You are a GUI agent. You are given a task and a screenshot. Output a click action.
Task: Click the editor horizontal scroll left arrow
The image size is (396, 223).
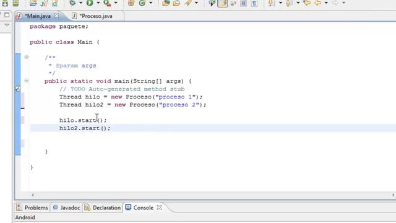[x=33, y=195]
